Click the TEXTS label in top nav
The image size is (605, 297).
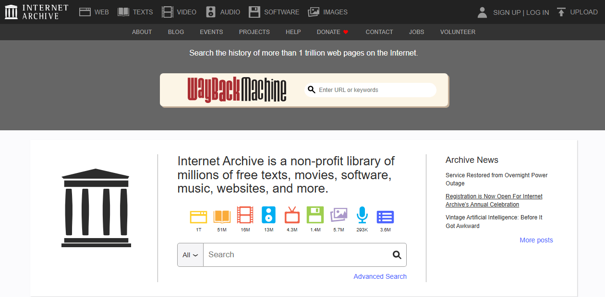click(143, 12)
